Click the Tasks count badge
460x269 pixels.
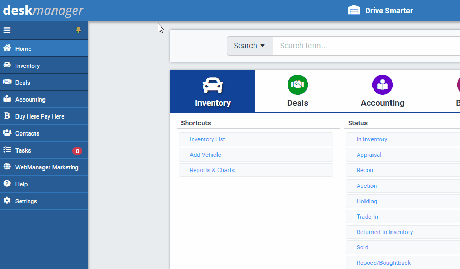[77, 151]
